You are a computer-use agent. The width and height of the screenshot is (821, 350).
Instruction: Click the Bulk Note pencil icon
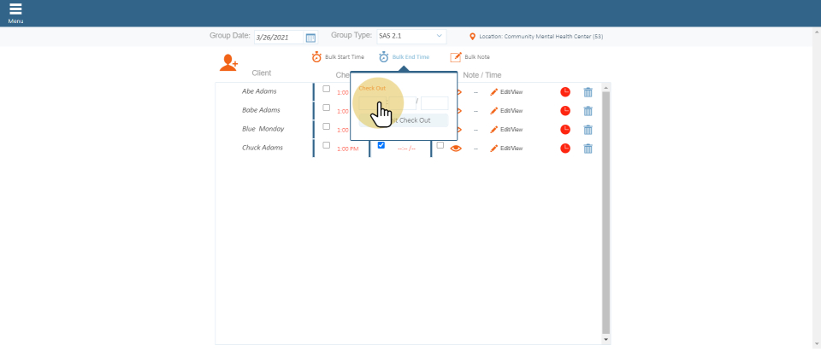point(456,57)
